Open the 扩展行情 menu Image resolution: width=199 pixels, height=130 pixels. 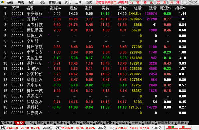coord(55,2)
